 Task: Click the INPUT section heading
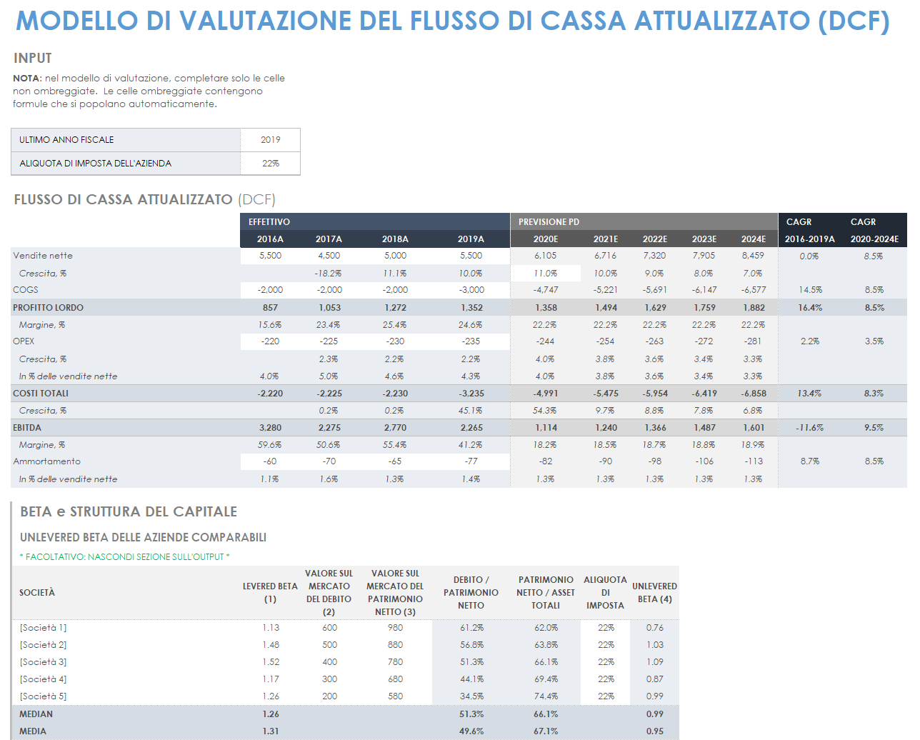coord(33,59)
